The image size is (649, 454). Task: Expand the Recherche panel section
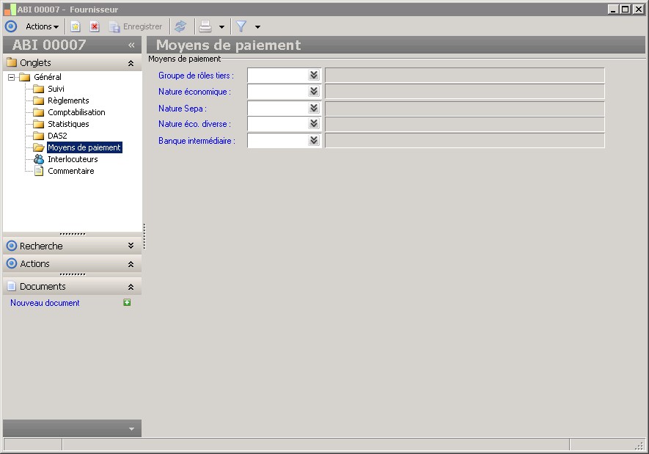click(131, 246)
